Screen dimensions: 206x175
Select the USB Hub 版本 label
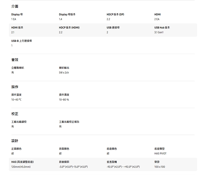tap(162, 28)
